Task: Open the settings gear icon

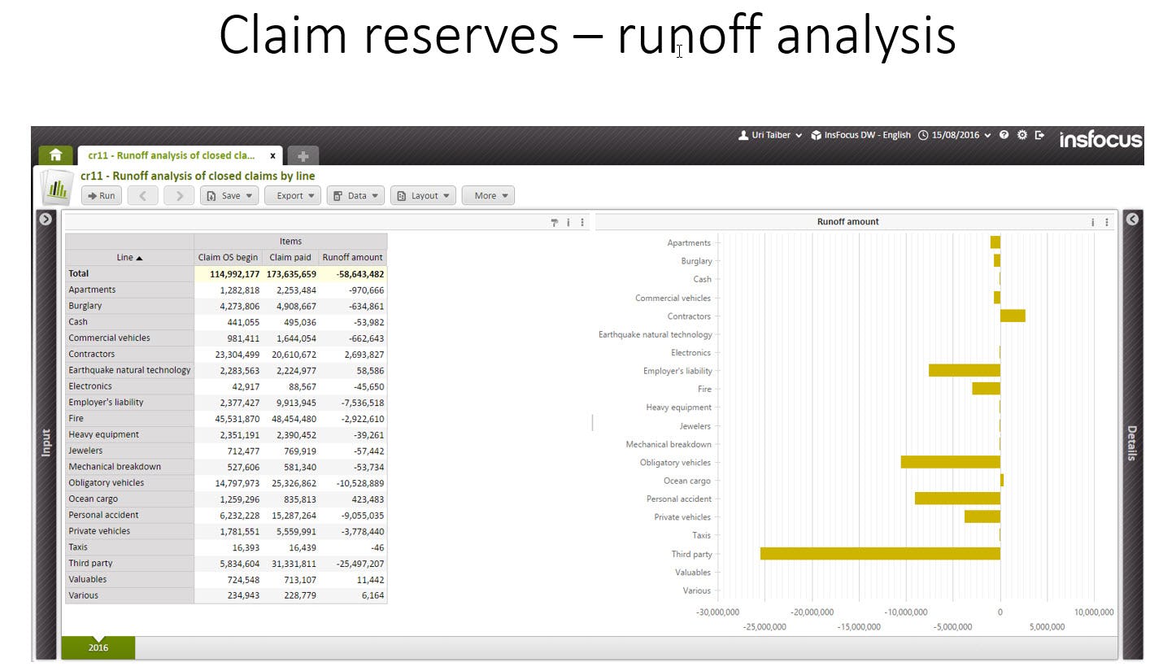Action: [1022, 135]
